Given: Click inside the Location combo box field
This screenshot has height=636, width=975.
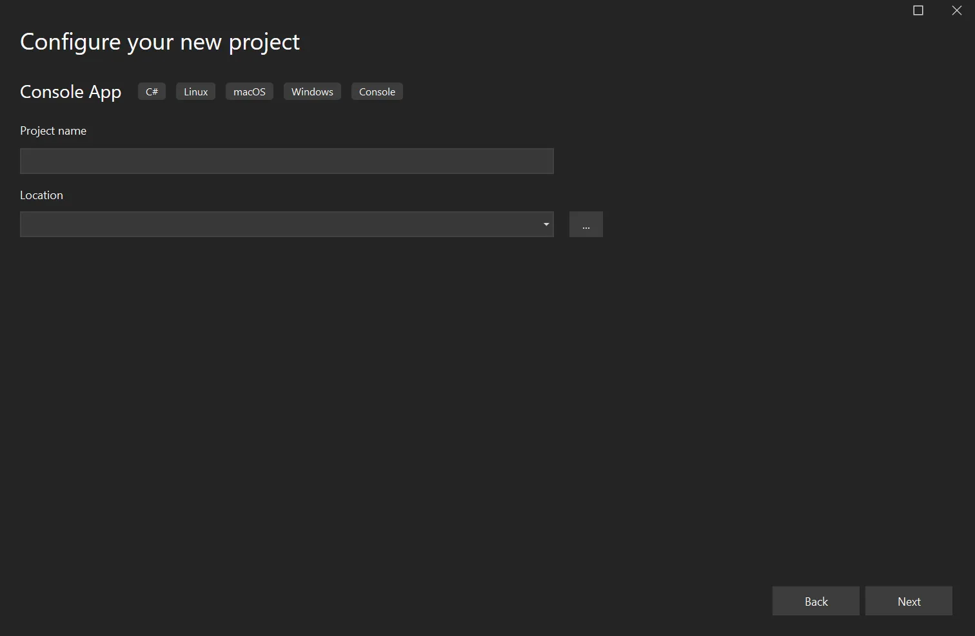Looking at the screenshot, I should click(x=277, y=224).
